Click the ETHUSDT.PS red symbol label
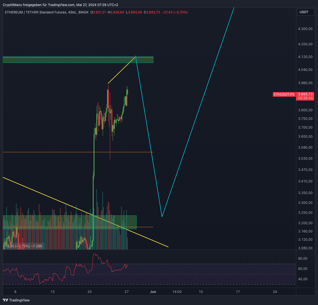 (x=284, y=95)
